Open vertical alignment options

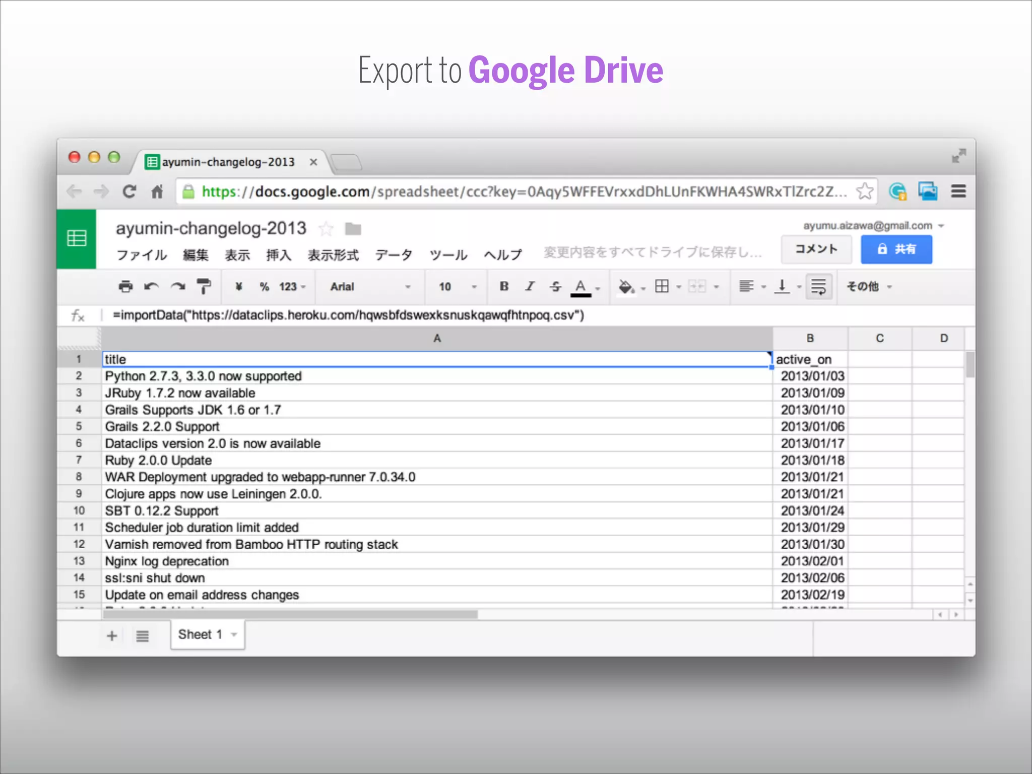(788, 287)
